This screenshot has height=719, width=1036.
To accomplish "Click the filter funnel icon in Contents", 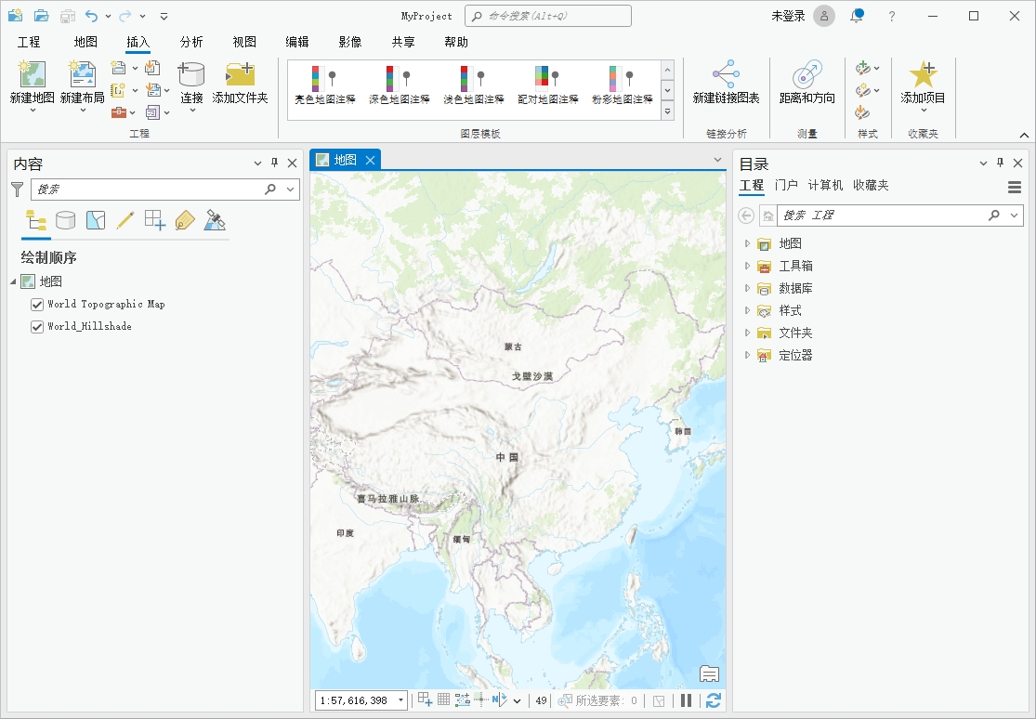I will (x=17, y=190).
